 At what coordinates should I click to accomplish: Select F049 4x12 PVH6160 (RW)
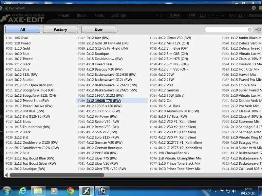pos(98,153)
